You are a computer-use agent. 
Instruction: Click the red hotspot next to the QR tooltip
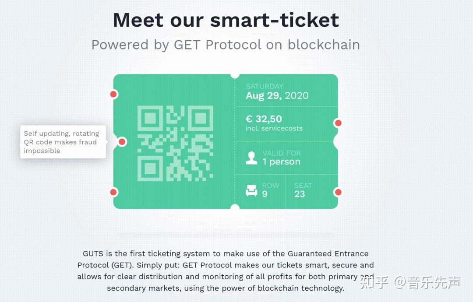[x=122, y=142]
